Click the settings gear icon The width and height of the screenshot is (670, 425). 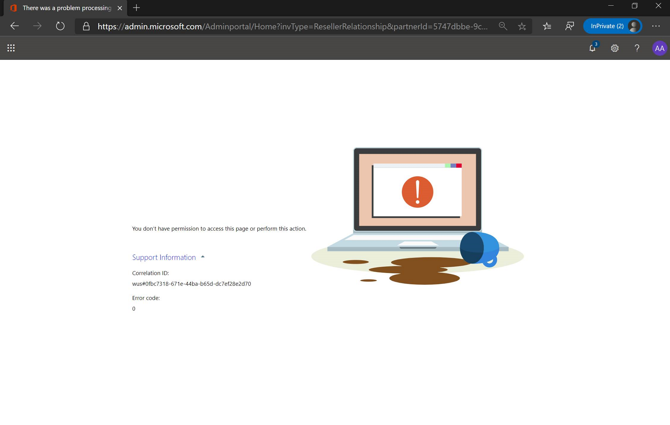click(614, 48)
